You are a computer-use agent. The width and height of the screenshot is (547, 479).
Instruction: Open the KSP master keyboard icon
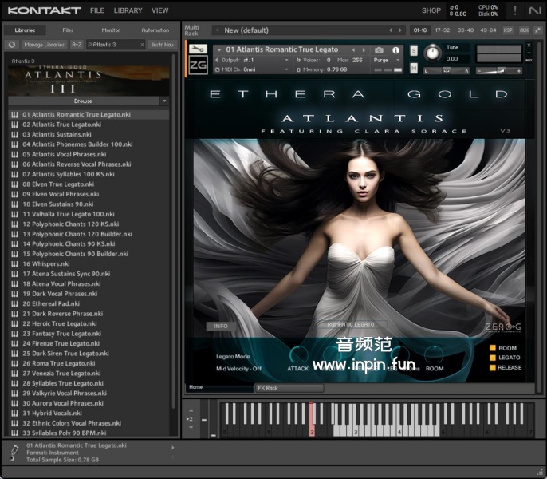(508, 30)
